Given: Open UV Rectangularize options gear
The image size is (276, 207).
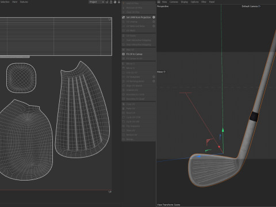Looking at the screenshot, I should (x=154, y=81).
